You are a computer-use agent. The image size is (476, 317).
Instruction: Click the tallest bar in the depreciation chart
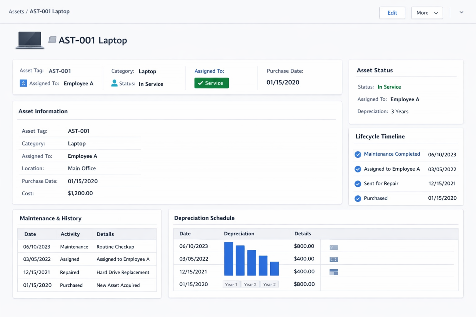point(229,259)
